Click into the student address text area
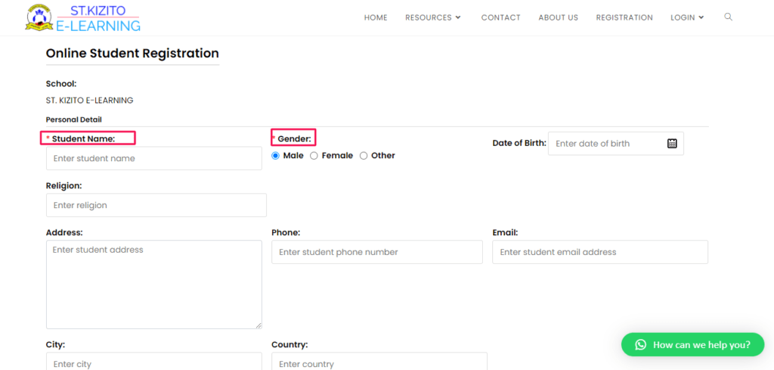774x370 pixels. coord(154,284)
